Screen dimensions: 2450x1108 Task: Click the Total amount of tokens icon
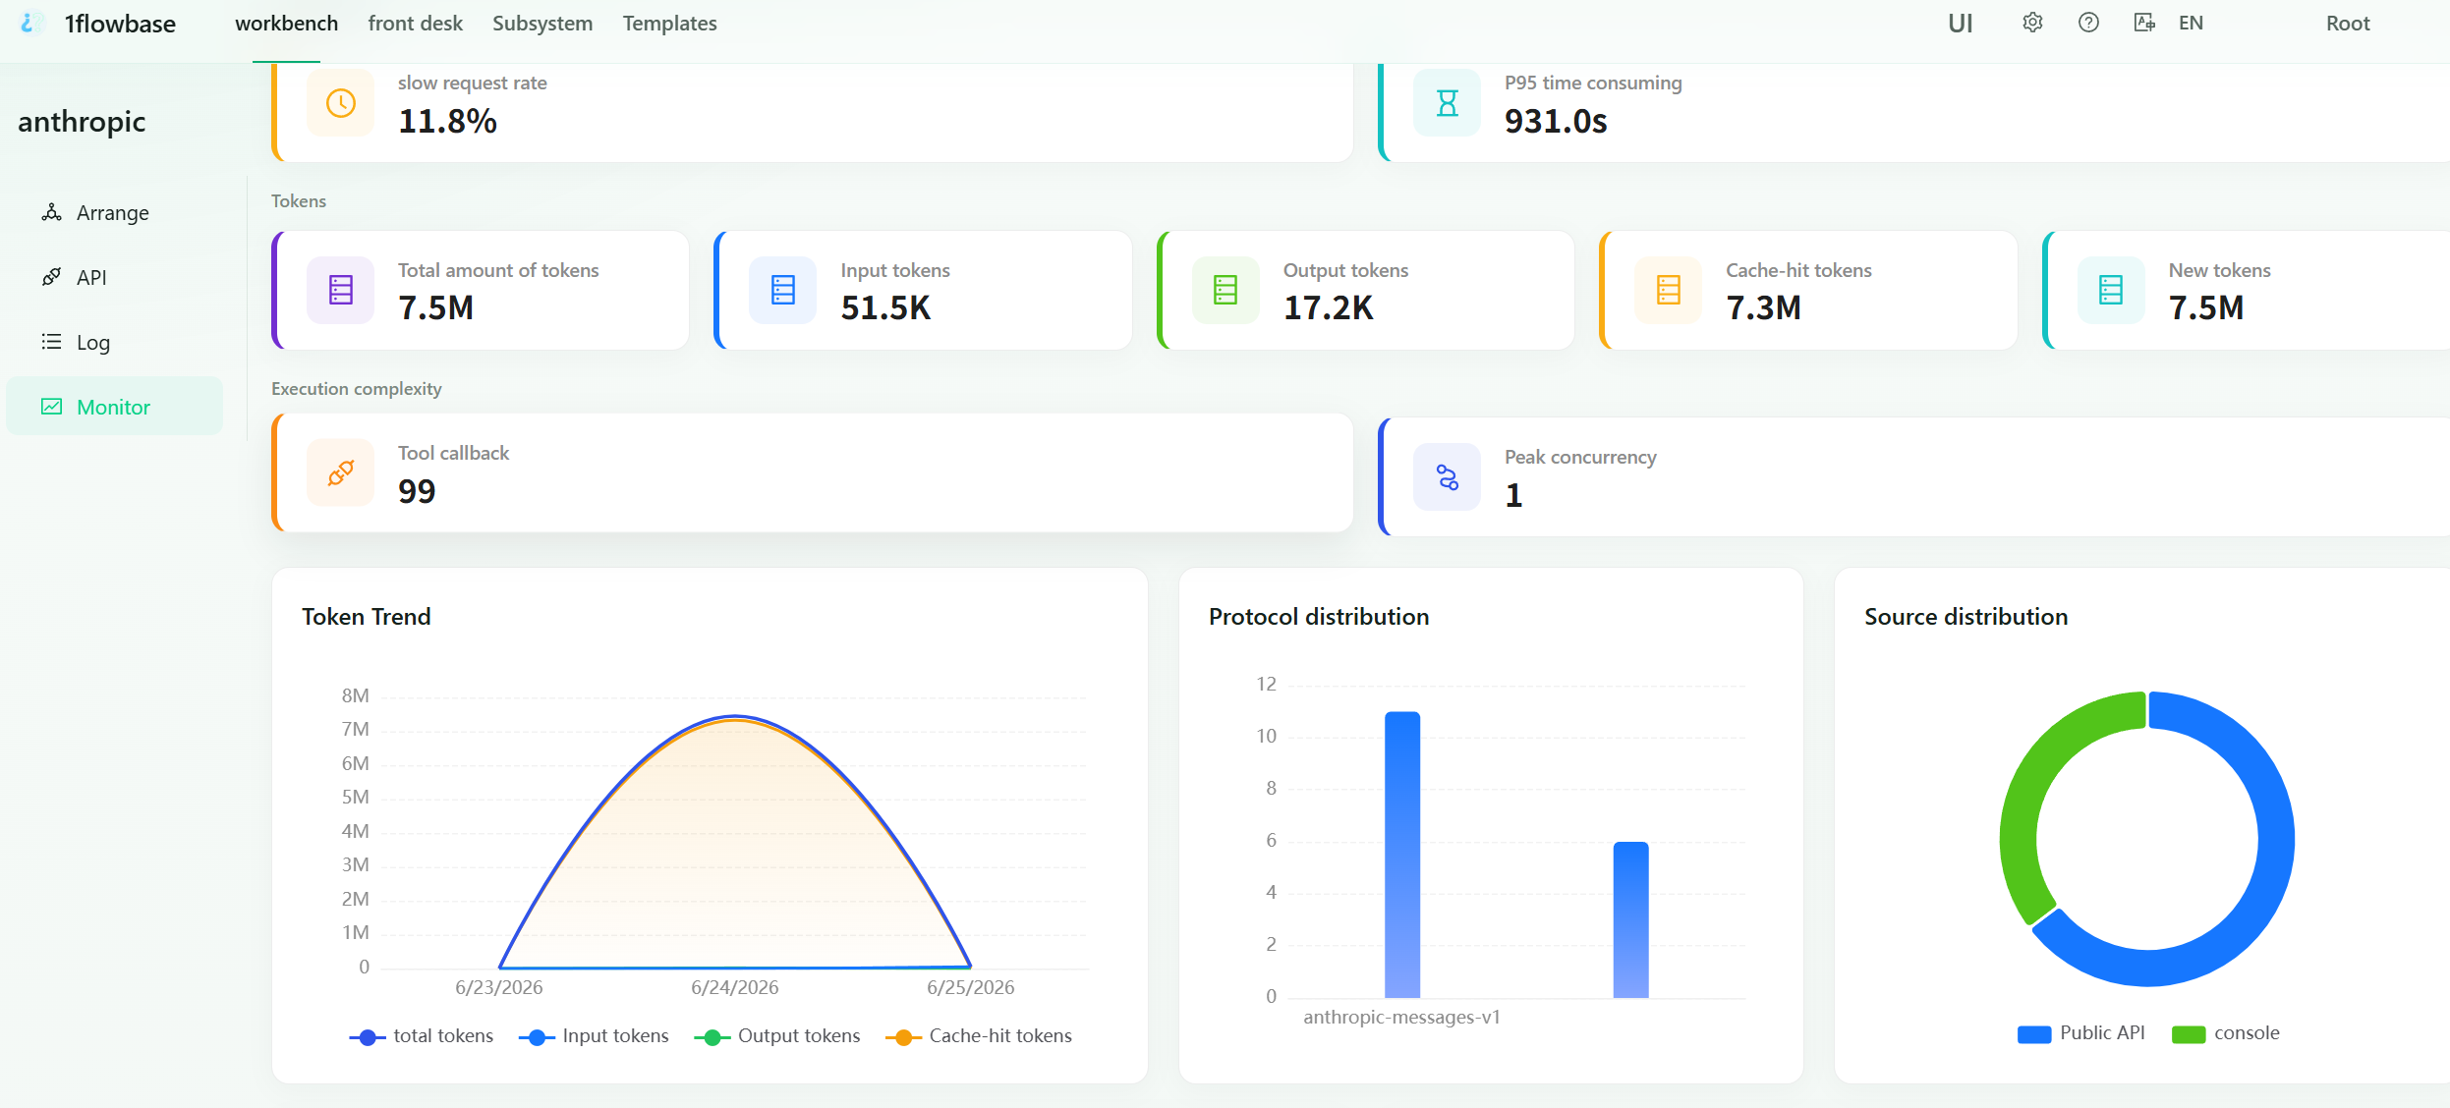[x=340, y=290]
